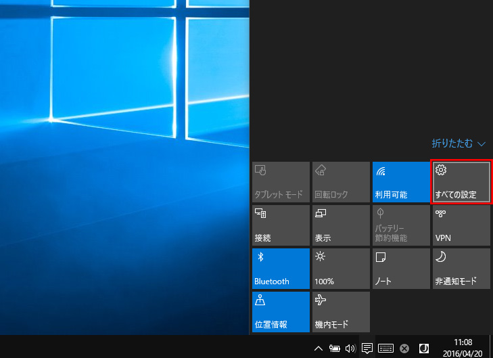Open the VPN quick action tile
Image resolution: width=493 pixels, height=358 pixels.
tap(461, 225)
